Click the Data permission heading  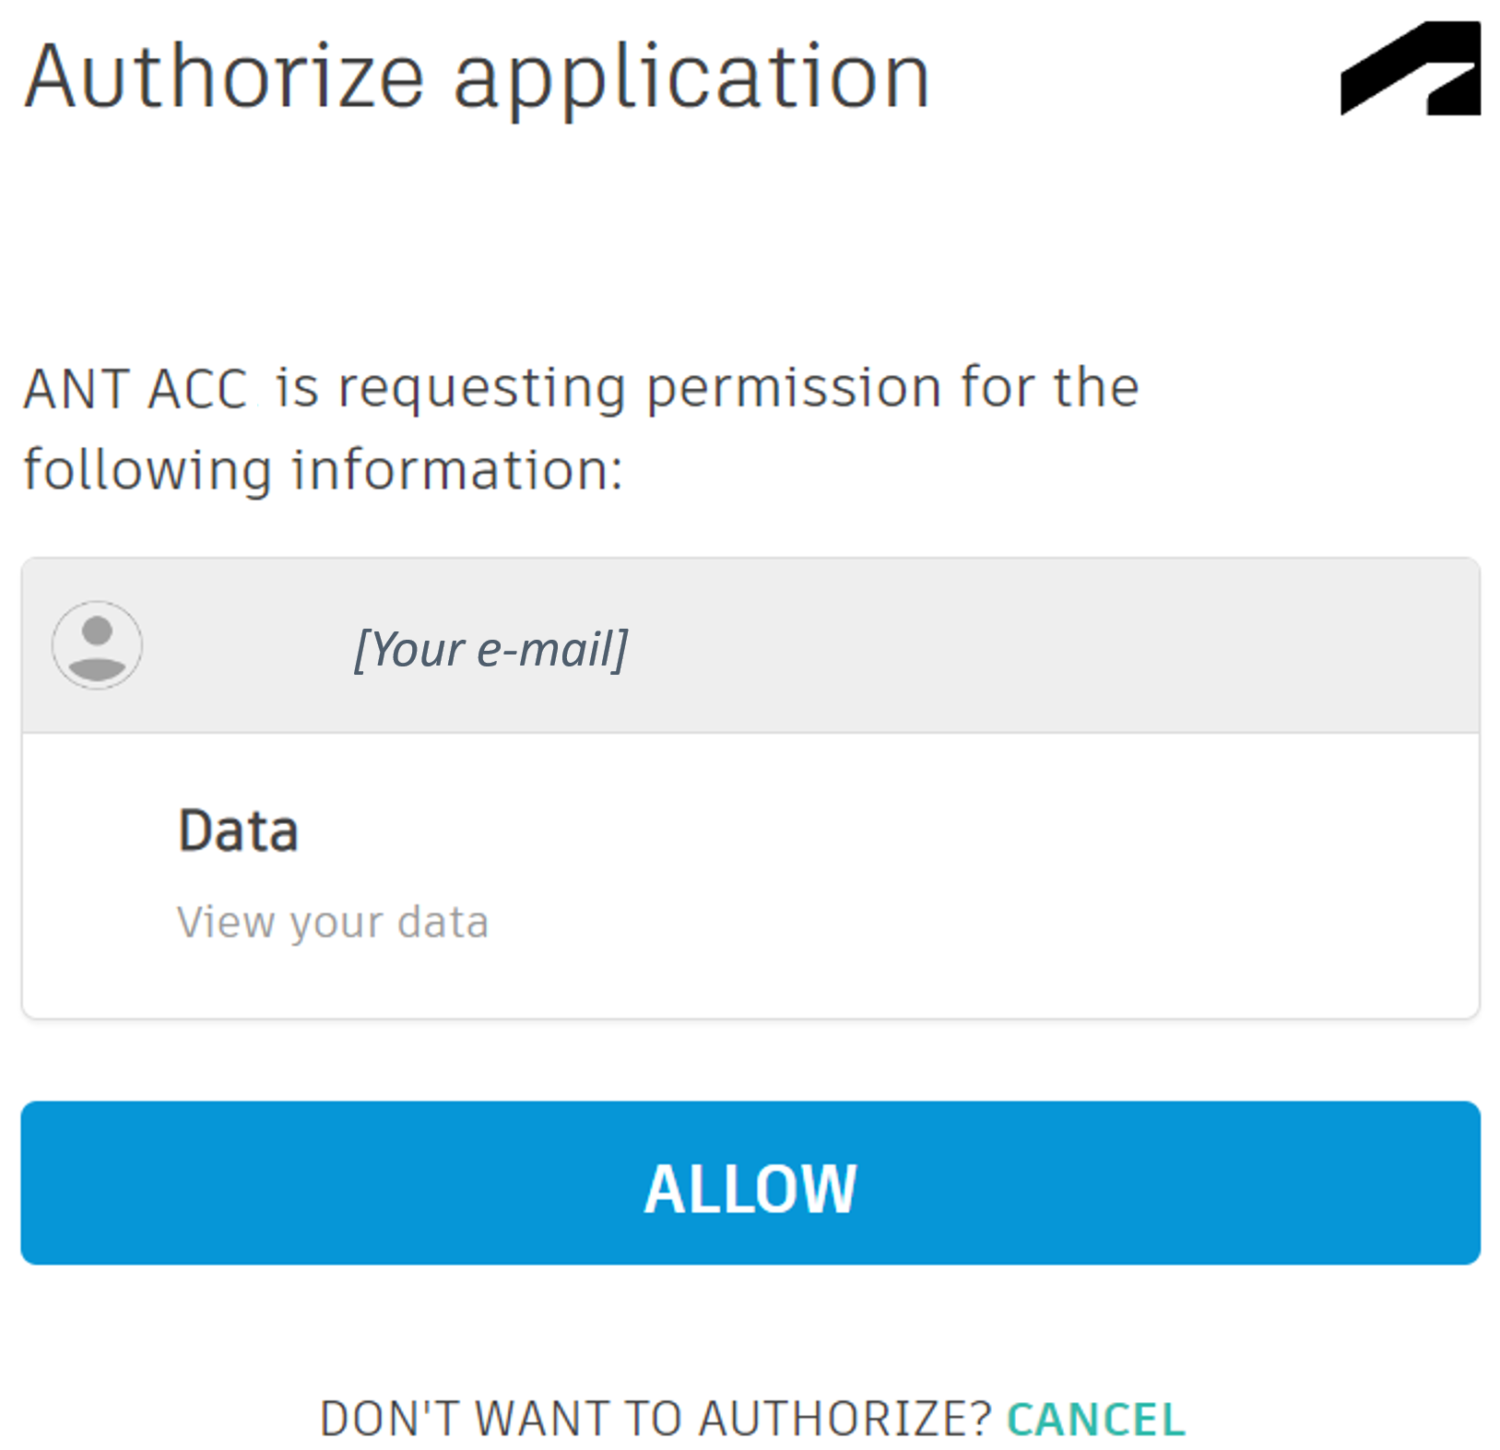pos(238,831)
